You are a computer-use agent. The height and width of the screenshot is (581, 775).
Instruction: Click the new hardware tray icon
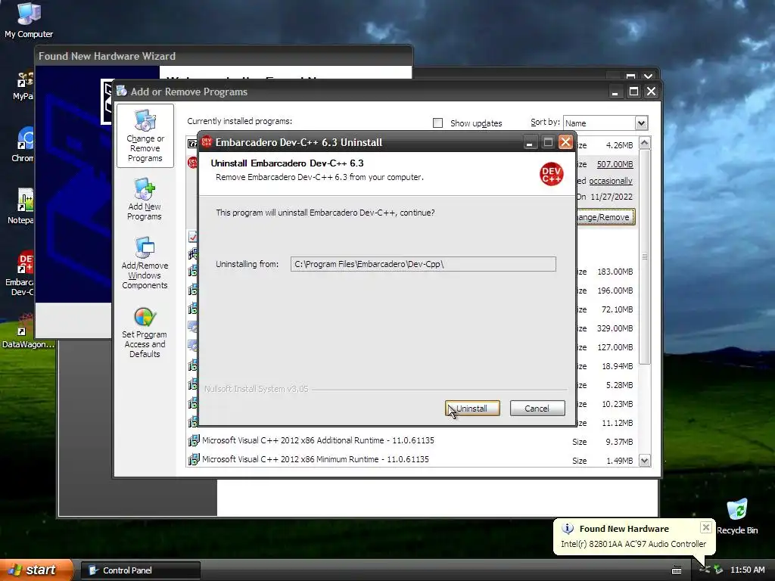pyautogui.click(x=705, y=570)
